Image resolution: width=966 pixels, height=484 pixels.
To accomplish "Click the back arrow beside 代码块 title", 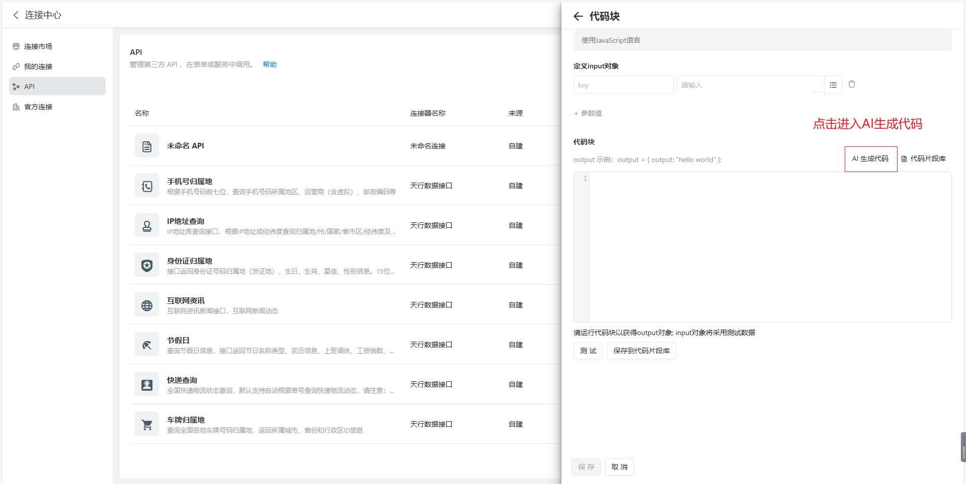I will point(578,17).
